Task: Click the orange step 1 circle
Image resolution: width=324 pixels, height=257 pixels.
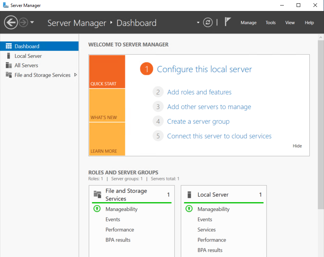Action: coord(146,69)
